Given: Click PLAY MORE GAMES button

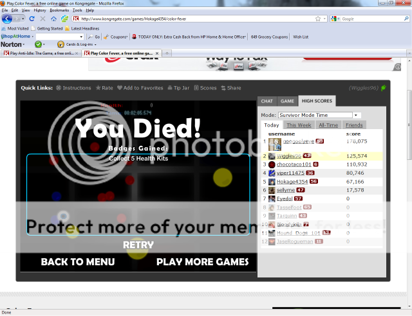Looking at the screenshot, I should pyautogui.click(x=203, y=261).
